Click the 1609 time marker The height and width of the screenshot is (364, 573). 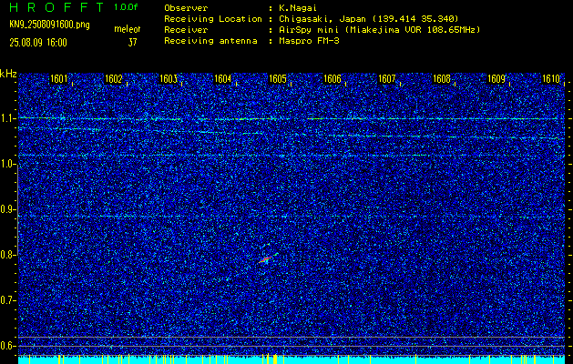point(496,79)
